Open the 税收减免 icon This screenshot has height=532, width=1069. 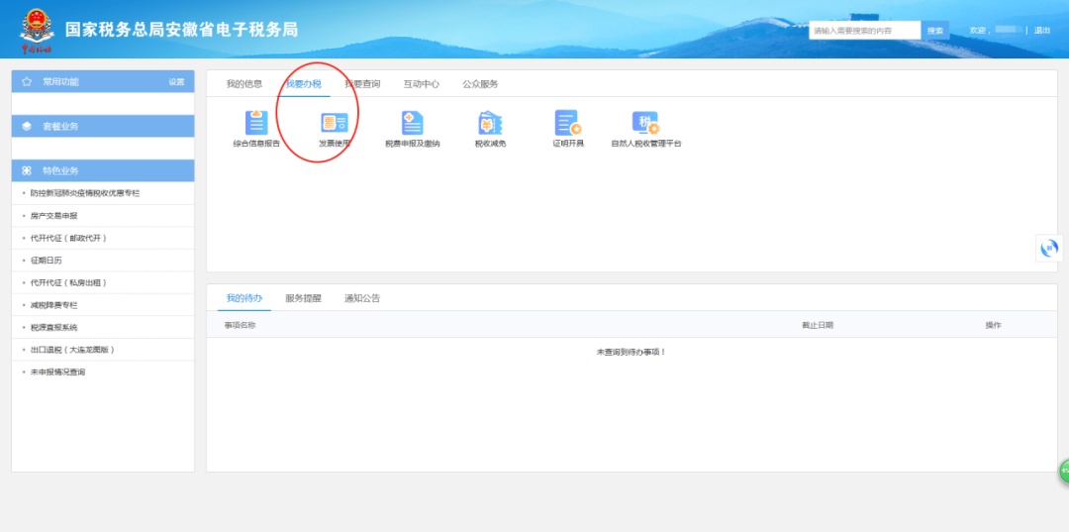tap(490, 123)
